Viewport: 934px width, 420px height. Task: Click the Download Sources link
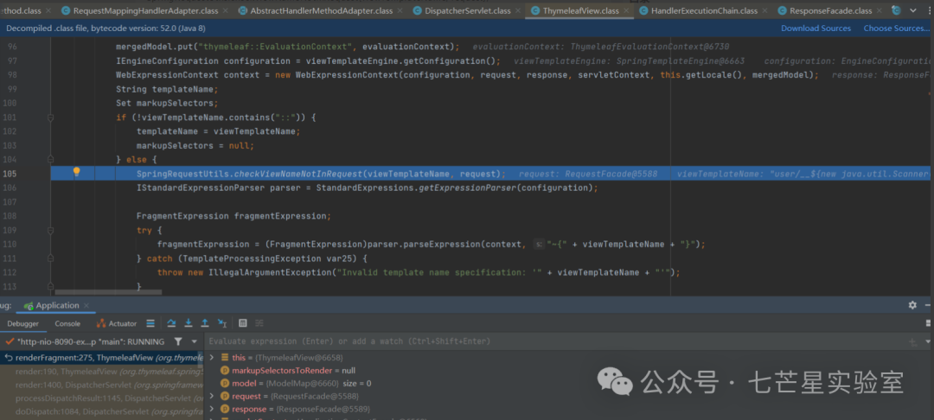click(x=816, y=28)
